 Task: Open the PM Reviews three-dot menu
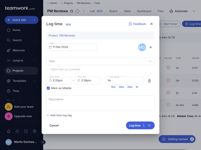[84, 11]
